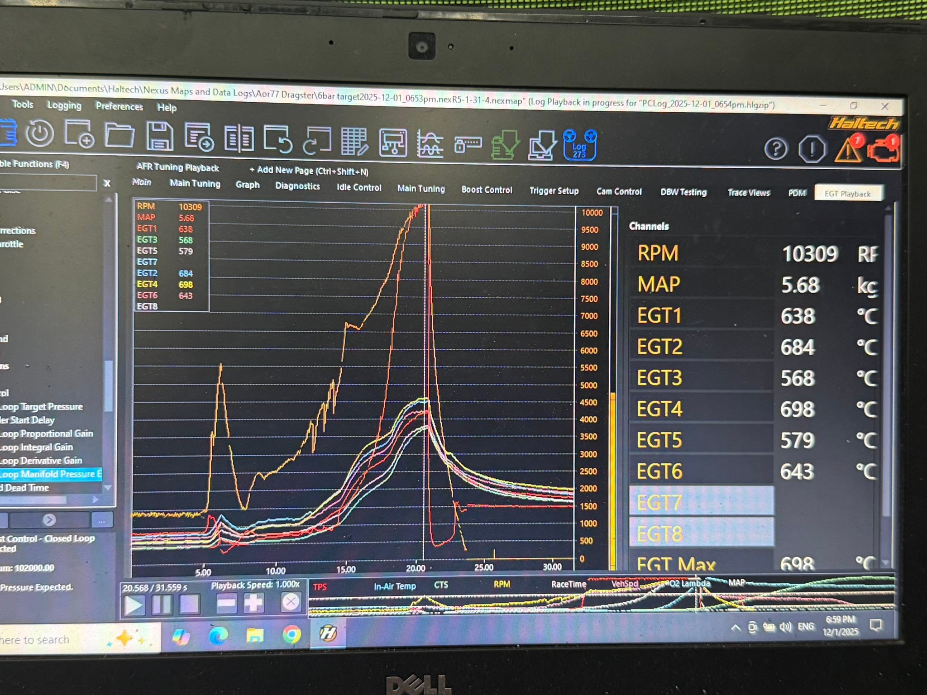This screenshot has width=927, height=695.
Task: Click the blue Log 273 icon
Action: 580,145
